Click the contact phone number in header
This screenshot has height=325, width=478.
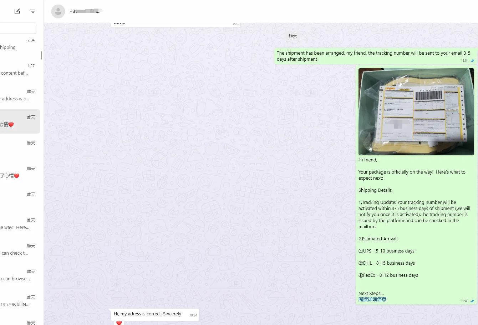(86, 11)
